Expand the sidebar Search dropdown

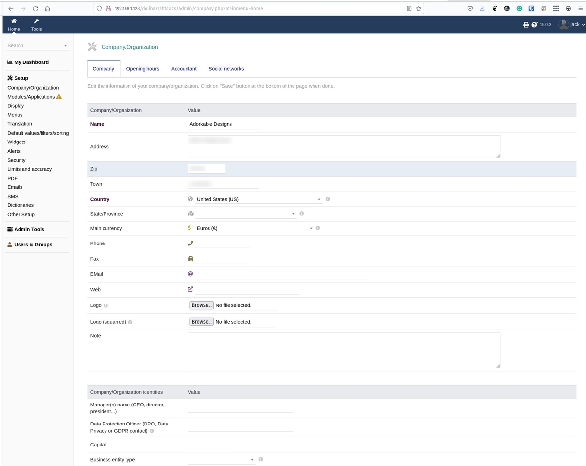65,45
